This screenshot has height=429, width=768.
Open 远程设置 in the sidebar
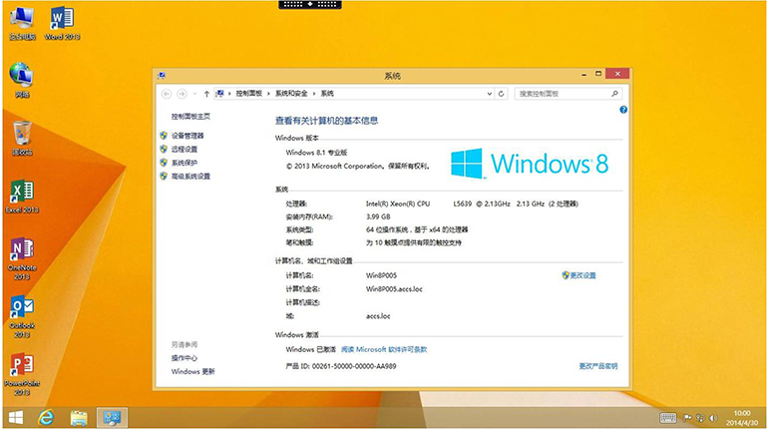click(185, 150)
